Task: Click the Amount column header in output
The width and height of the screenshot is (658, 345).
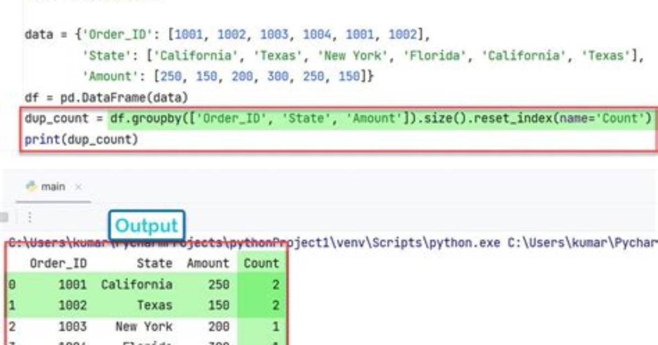Action: pos(208,263)
